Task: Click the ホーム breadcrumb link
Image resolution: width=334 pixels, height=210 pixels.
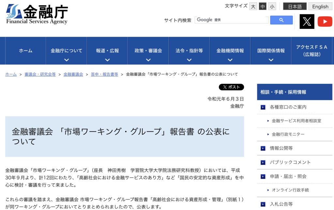Action: pyautogui.click(x=11, y=74)
